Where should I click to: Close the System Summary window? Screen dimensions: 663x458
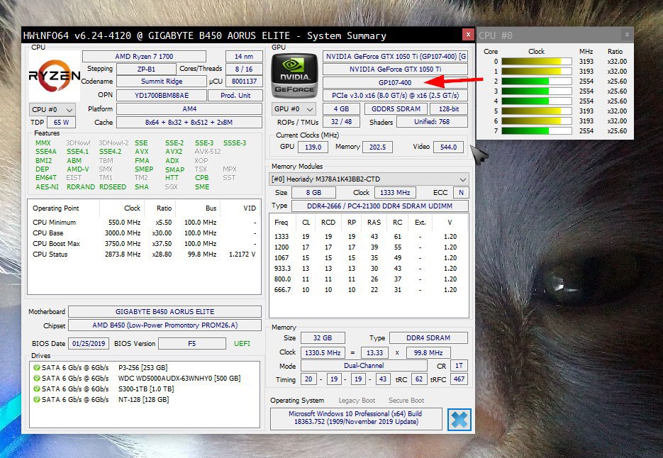pyautogui.click(x=468, y=34)
